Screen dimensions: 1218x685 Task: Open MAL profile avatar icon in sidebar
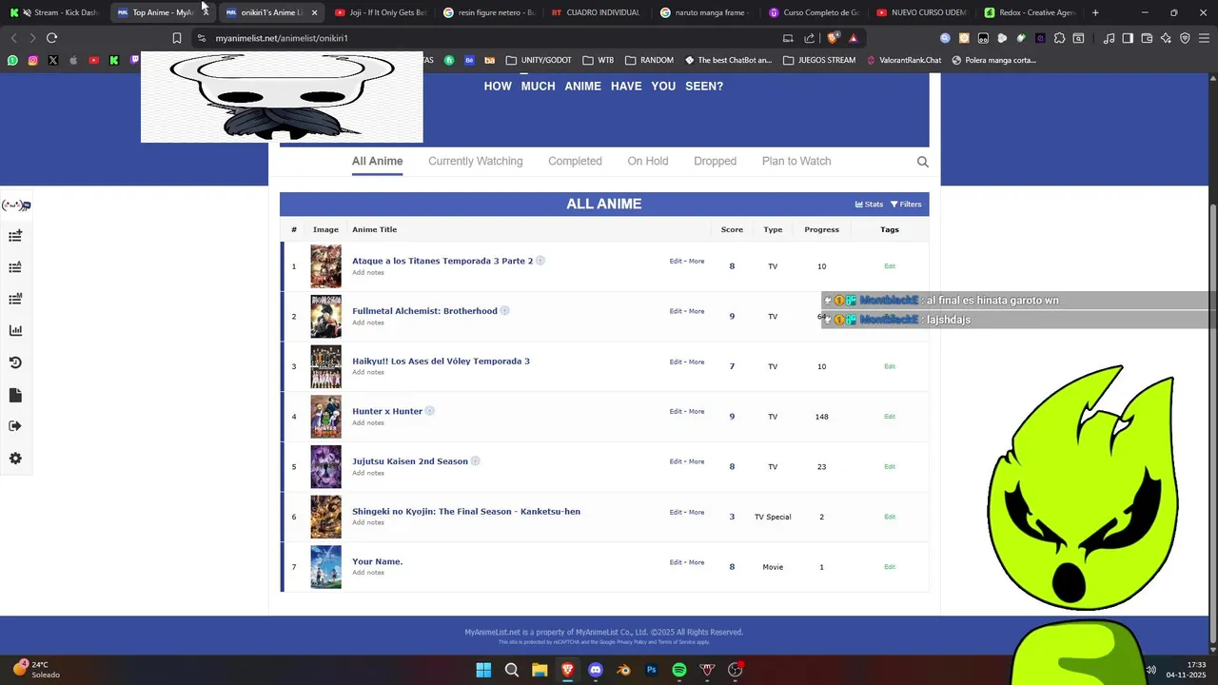tap(15, 205)
